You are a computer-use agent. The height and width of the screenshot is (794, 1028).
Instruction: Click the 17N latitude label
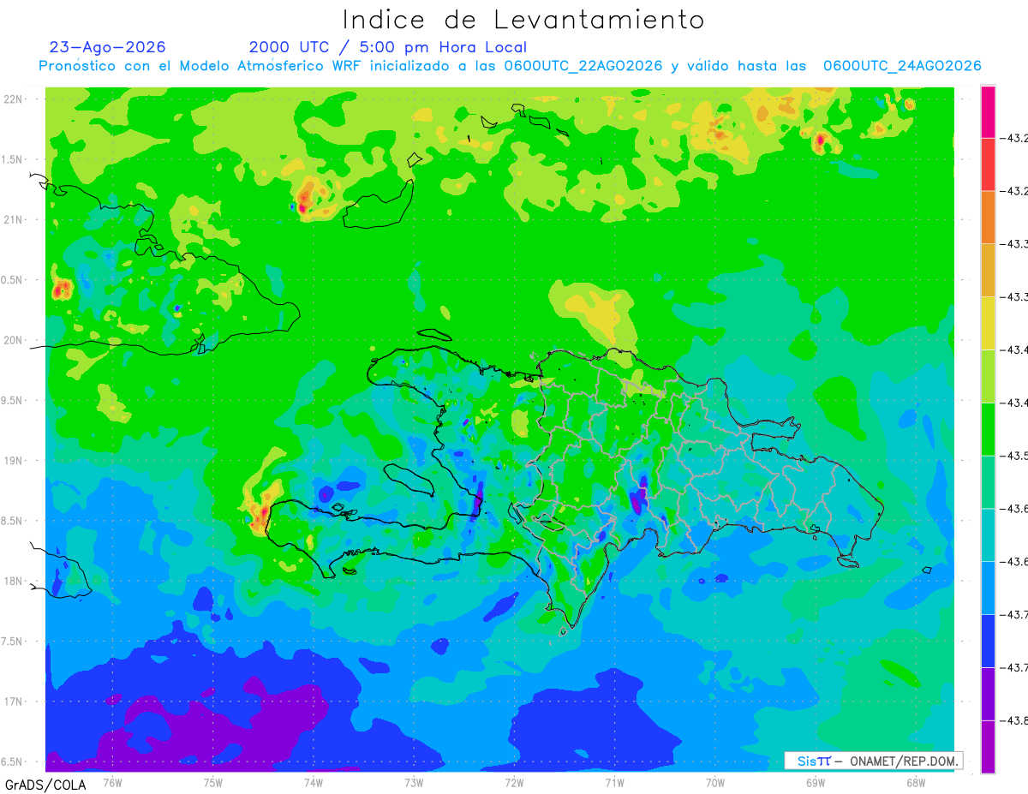coord(15,701)
